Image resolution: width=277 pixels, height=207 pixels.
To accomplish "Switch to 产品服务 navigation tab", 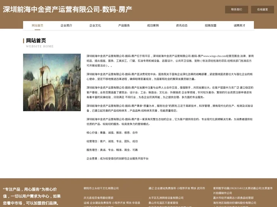I will tap(124, 26).
